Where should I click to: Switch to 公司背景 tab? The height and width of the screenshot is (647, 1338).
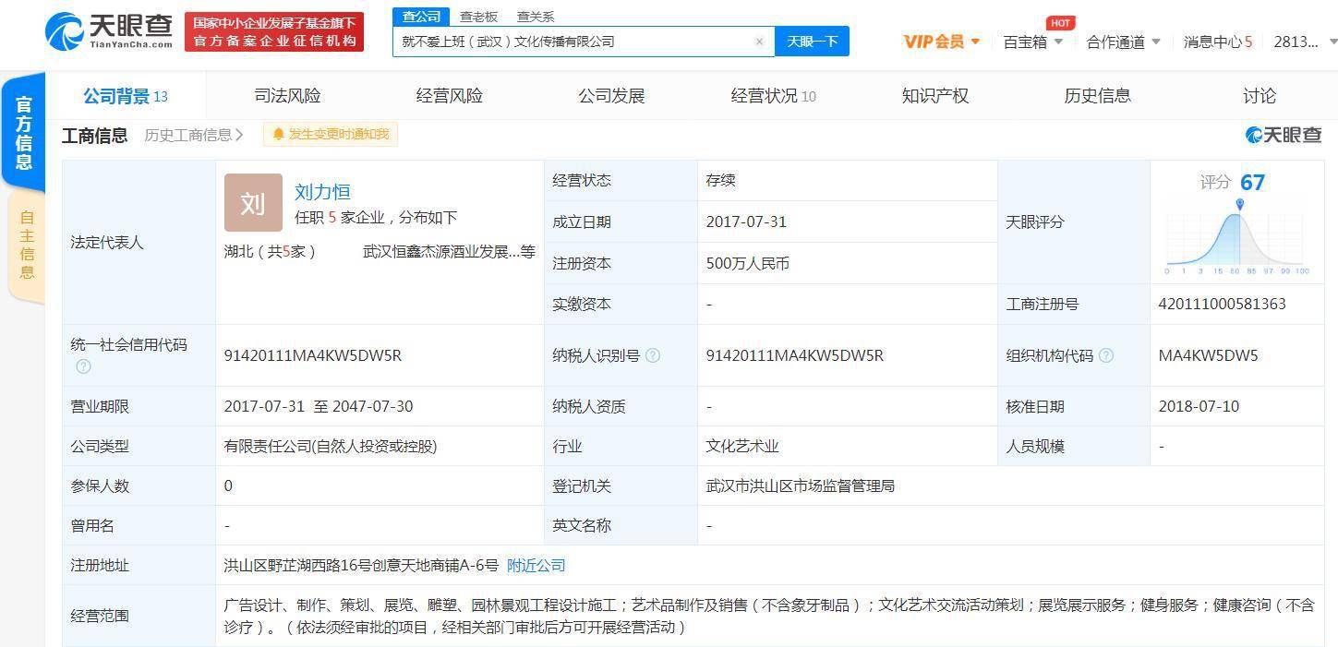(x=126, y=96)
